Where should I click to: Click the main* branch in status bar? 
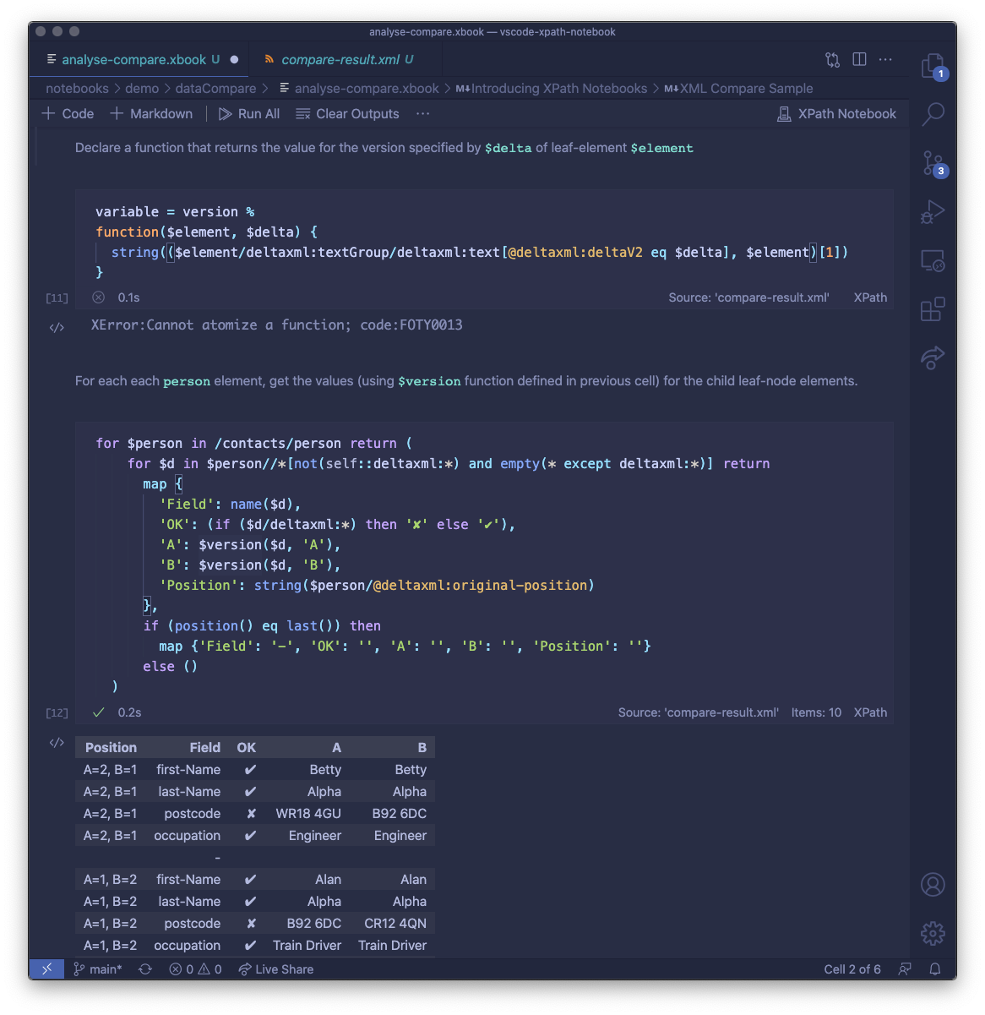[x=97, y=969]
